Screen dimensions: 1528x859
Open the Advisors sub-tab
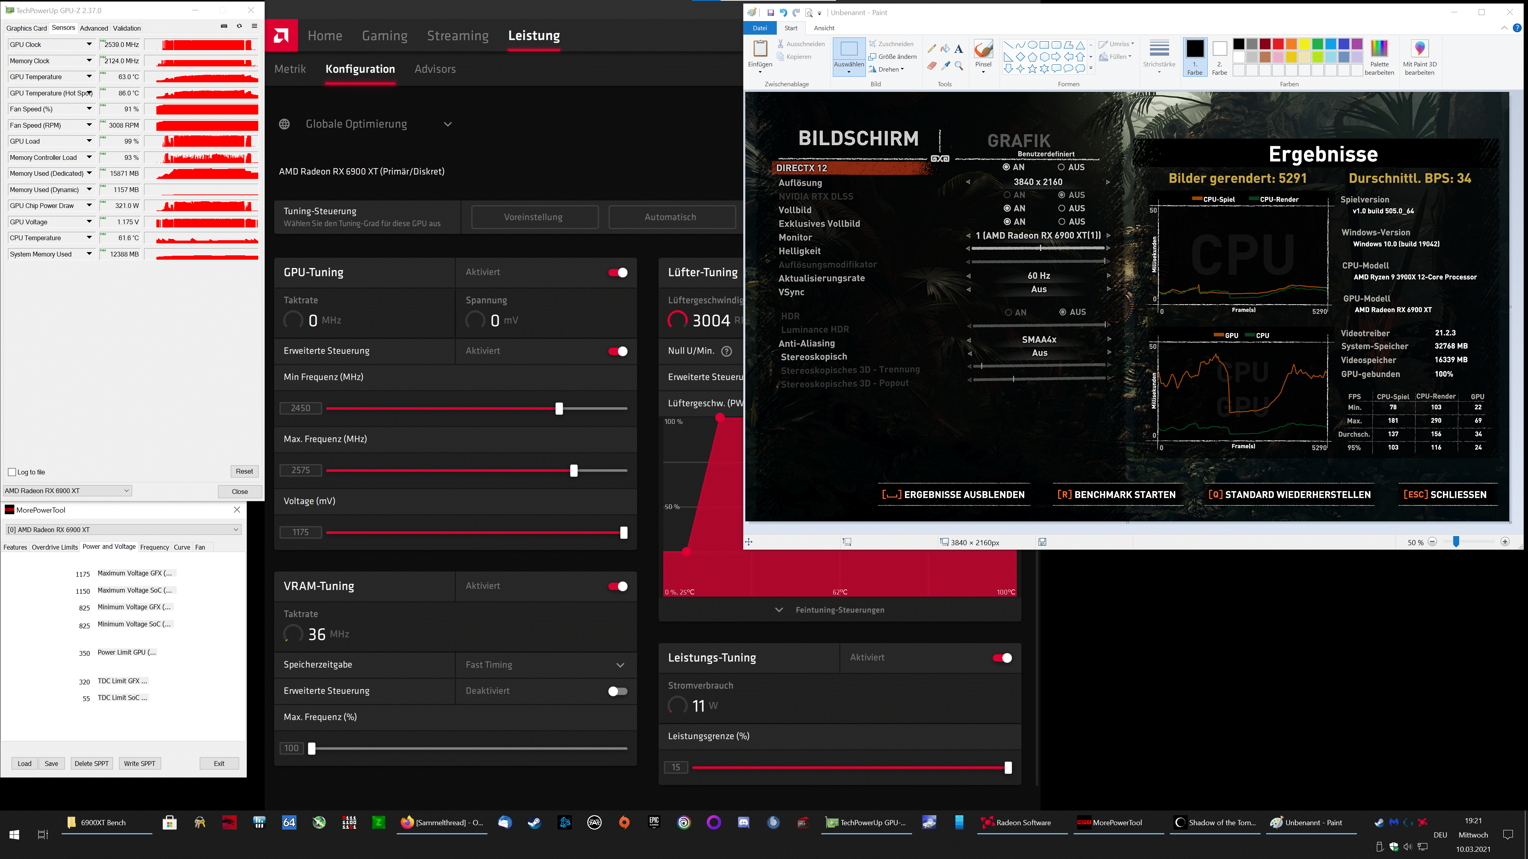(435, 69)
